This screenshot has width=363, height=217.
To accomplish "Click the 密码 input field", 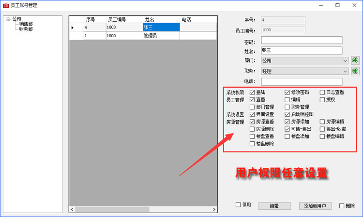I will coord(301,40).
